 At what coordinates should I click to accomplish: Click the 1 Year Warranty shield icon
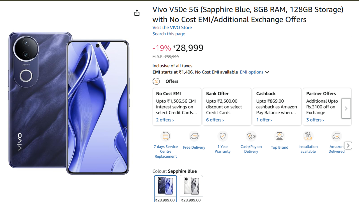[x=223, y=136]
